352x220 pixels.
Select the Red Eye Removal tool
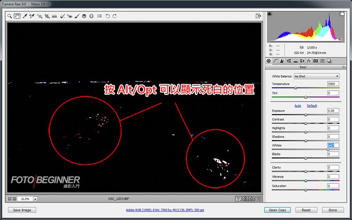tap(70, 16)
